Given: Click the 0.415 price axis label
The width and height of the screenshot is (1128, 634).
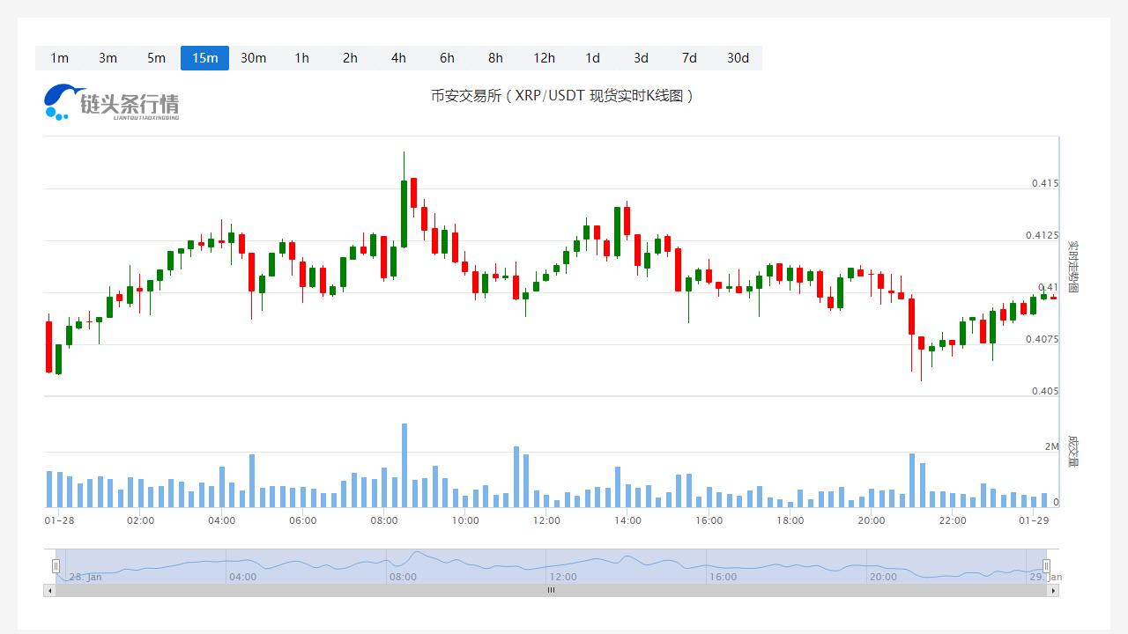Looking at the screenshot, I should point(1045,183).
